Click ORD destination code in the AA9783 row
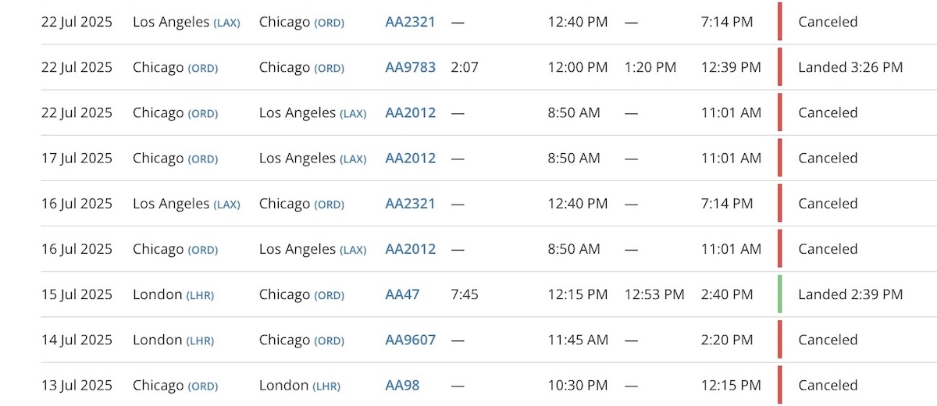Screen dimensions: 937x406 tap(329, 68)
